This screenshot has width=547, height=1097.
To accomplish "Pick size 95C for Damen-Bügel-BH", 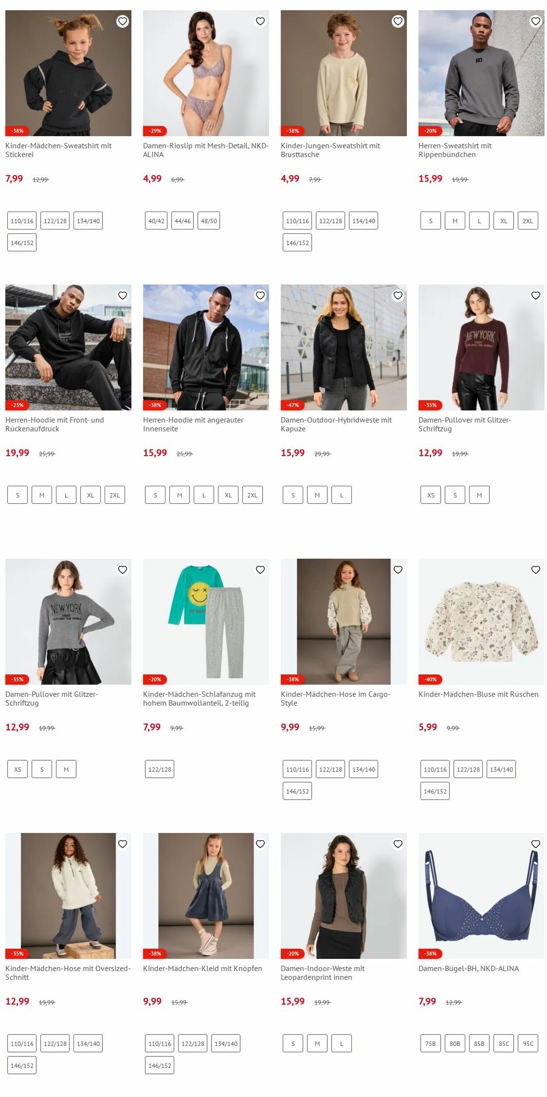I will 528,1044.
